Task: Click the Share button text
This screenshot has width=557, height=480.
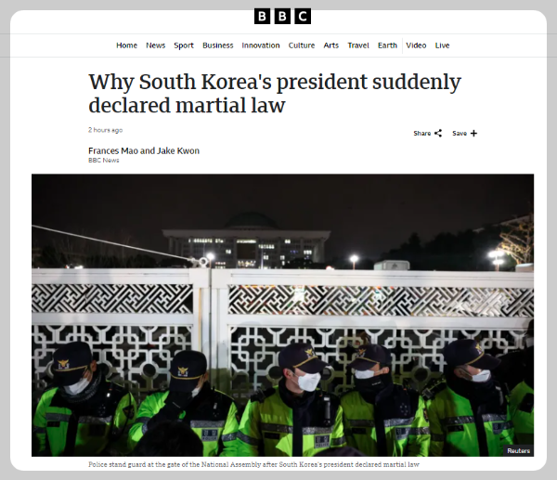Action: tap(422, 134)
